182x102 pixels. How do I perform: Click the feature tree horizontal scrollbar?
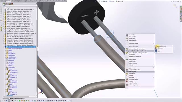[16, 97]
